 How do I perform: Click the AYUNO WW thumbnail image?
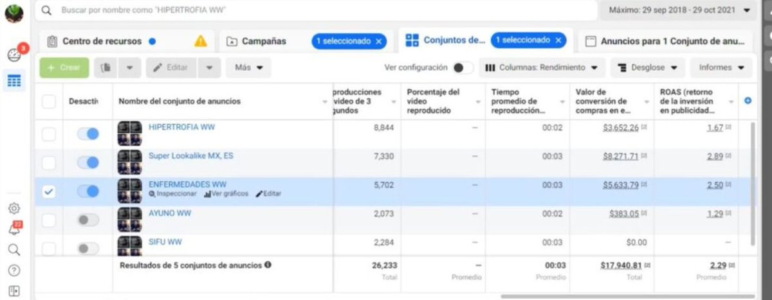[129, 220]
